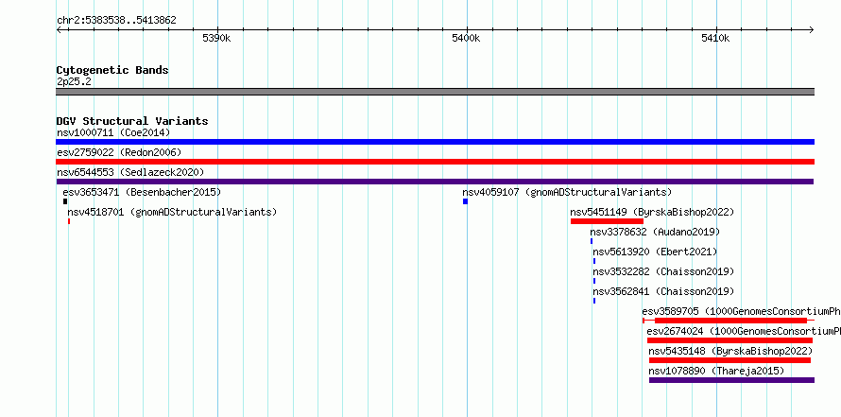Open the nsv3532282 (Chaisson2019) label
This screenshot has width=841, height=417.
point(663,271)
